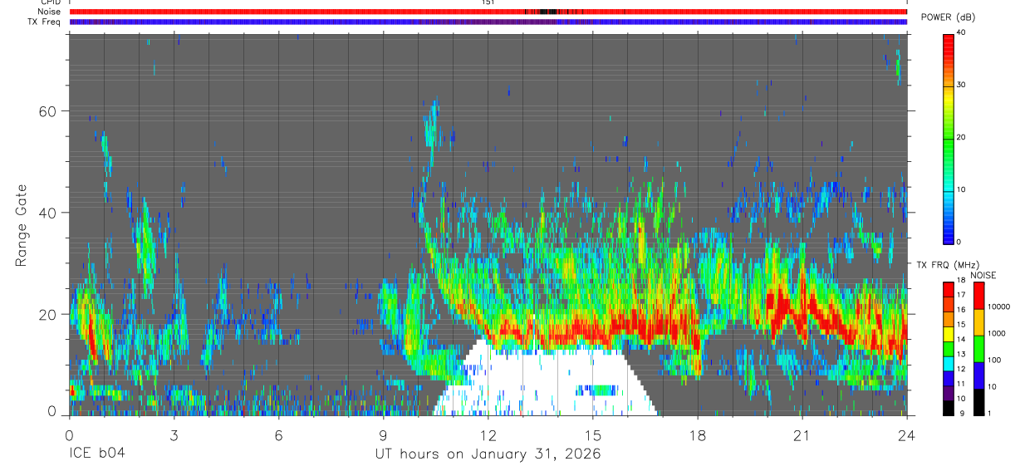Click the TX FRQ (MHz) color scale

point(949,348)
